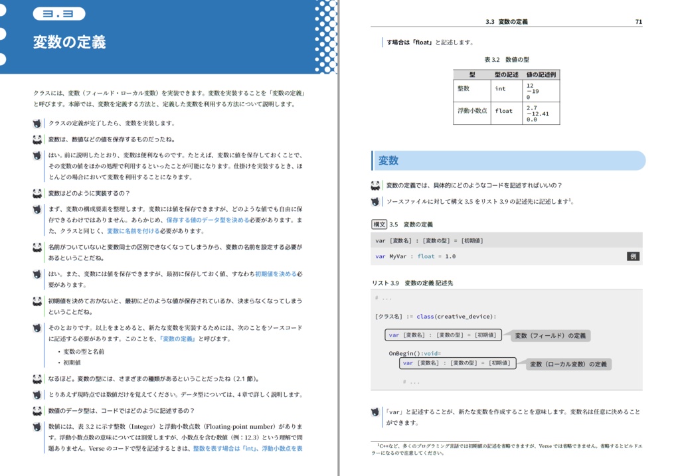Click the 3.3 section badge at the top left
This screenshot has height=476, width=680.
[x=58, y=13]
